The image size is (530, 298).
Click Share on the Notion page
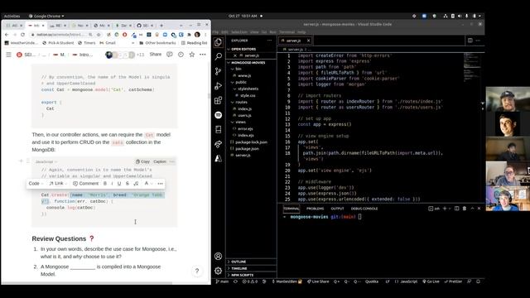156,55
